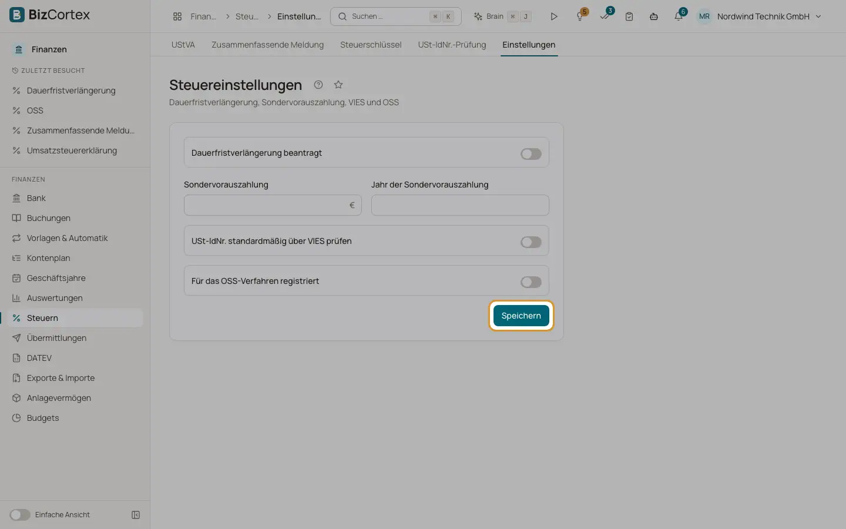Screen dimensions: 846x529
Task: Collapse the sidebar with the panel icon
Action: (x=136, y=515)
